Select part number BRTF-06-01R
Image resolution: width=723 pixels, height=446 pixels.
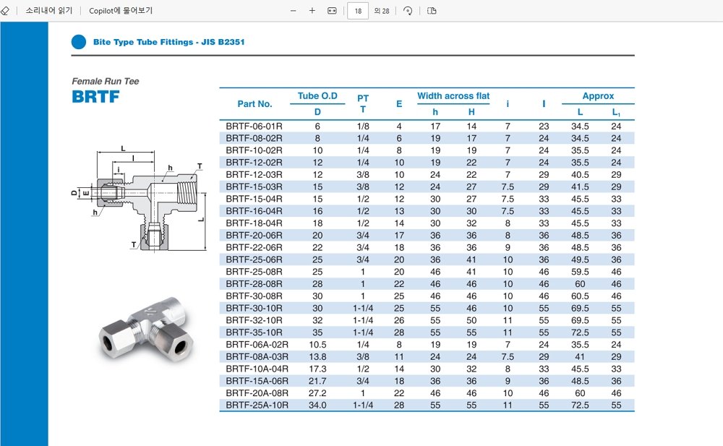tap(254, 126)
